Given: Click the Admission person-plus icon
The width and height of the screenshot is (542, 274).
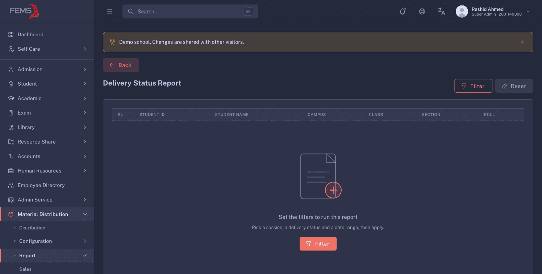Looking at the screenshot, I should (11, 69).
